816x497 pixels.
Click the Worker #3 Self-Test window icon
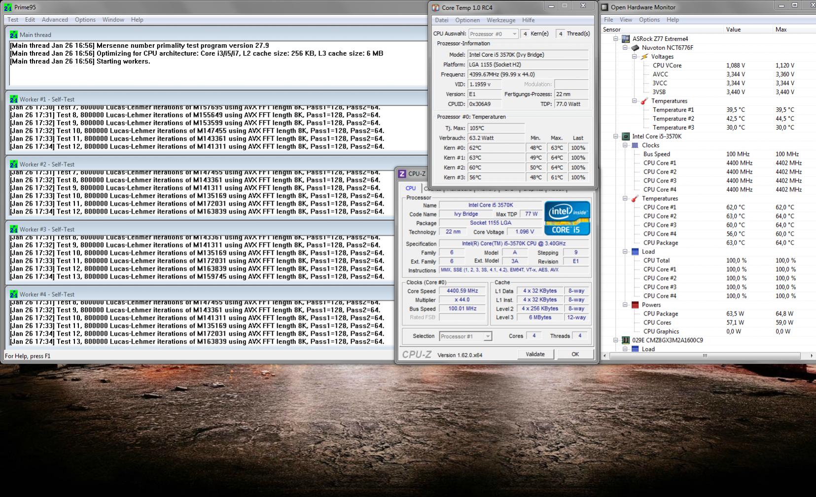(13, 229)
